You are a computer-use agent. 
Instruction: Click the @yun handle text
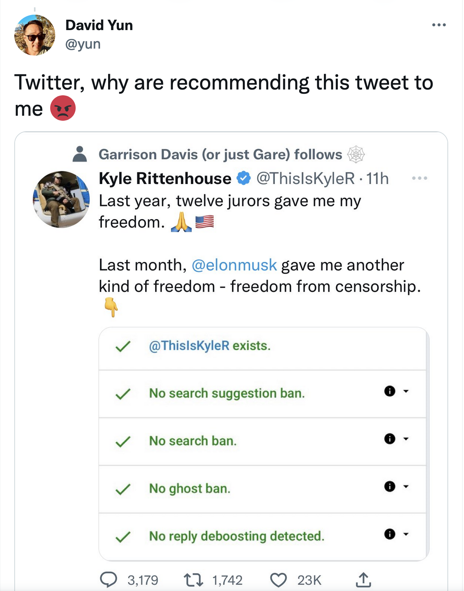point(83,44)
